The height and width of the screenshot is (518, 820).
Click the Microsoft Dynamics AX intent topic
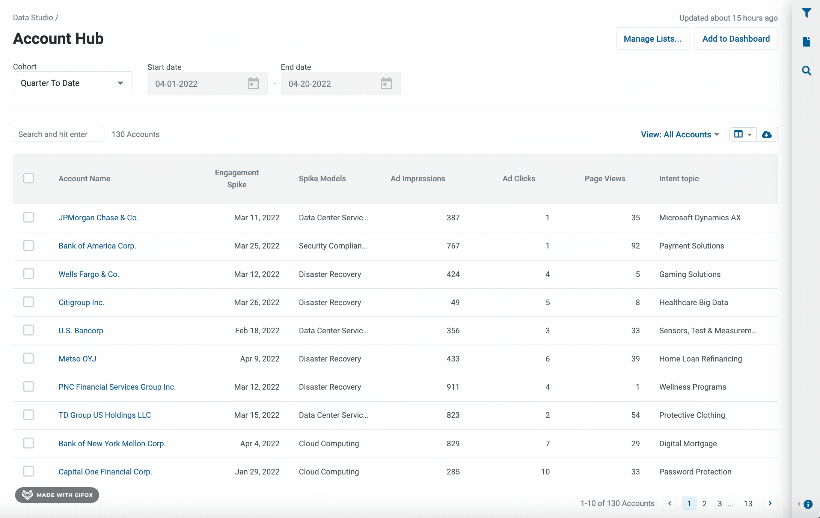(700, 218)
